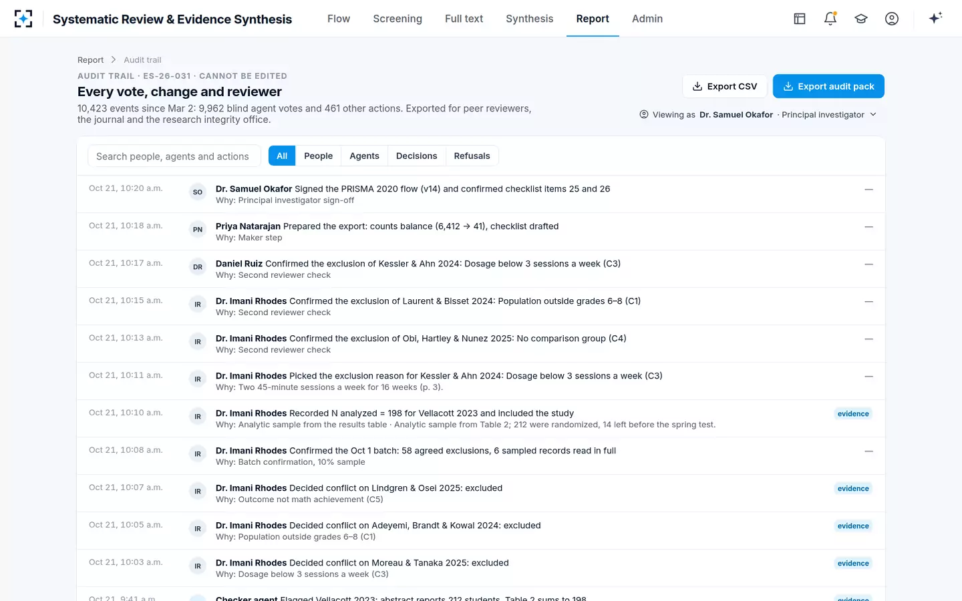This screenshot has width=962, height=601.
Task: Select the All filter
Action: (x=282, y=156)
